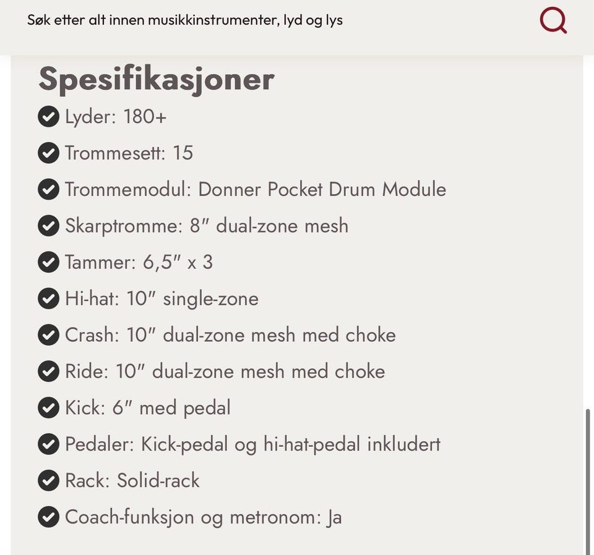Click the checkmark icon beside Pedaler
594x555 pixels.
click(x=48, y=444)
